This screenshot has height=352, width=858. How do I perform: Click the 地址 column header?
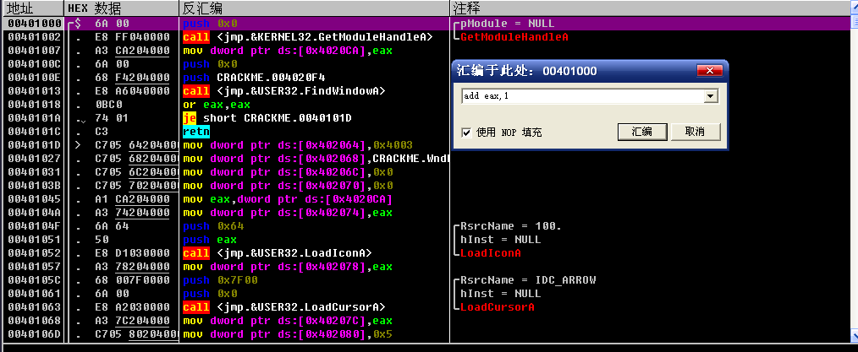32,8
